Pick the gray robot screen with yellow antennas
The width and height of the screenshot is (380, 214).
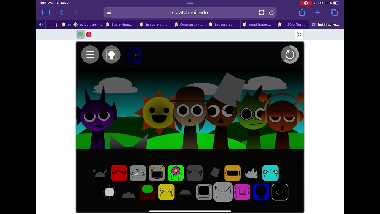pyautogui.click(x=157, y=173)
